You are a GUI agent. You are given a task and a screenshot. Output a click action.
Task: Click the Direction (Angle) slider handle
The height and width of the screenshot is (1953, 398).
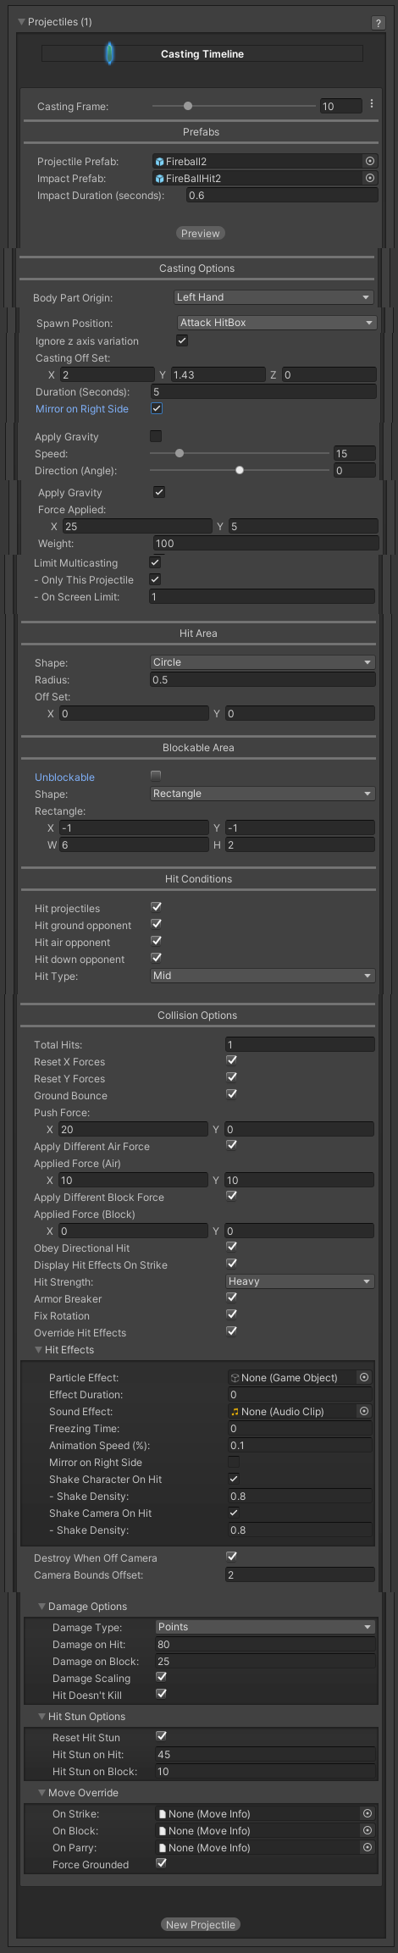(x=240, y=470)
